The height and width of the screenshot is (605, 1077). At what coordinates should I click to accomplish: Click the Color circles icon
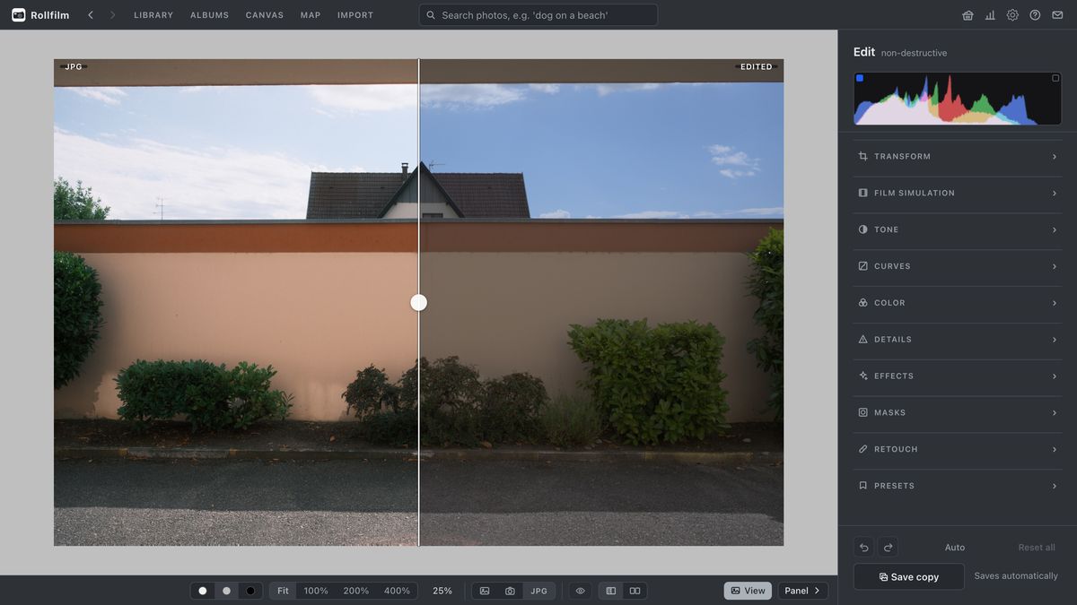coord(862,303)
